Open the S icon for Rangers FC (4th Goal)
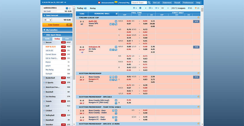The width and height of the screenshot is (244, 126). click(116, 103)
